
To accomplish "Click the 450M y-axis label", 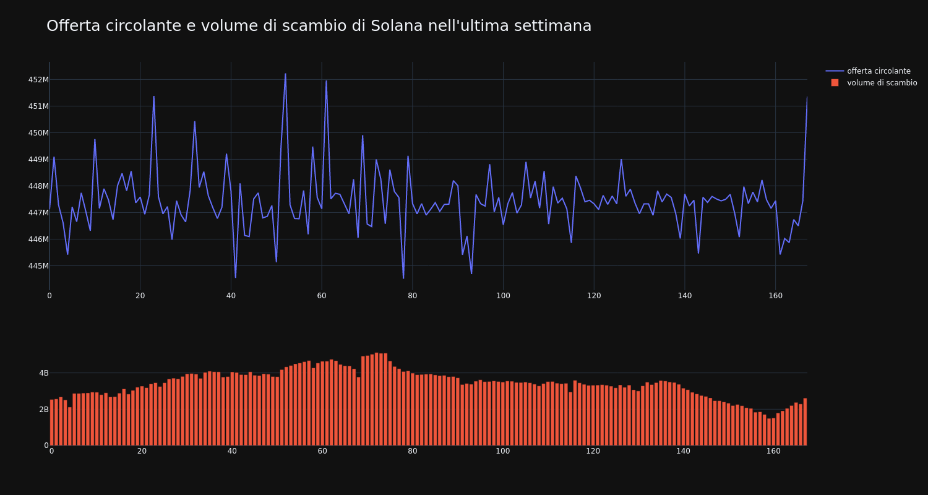I will click(x=38, y=133).
